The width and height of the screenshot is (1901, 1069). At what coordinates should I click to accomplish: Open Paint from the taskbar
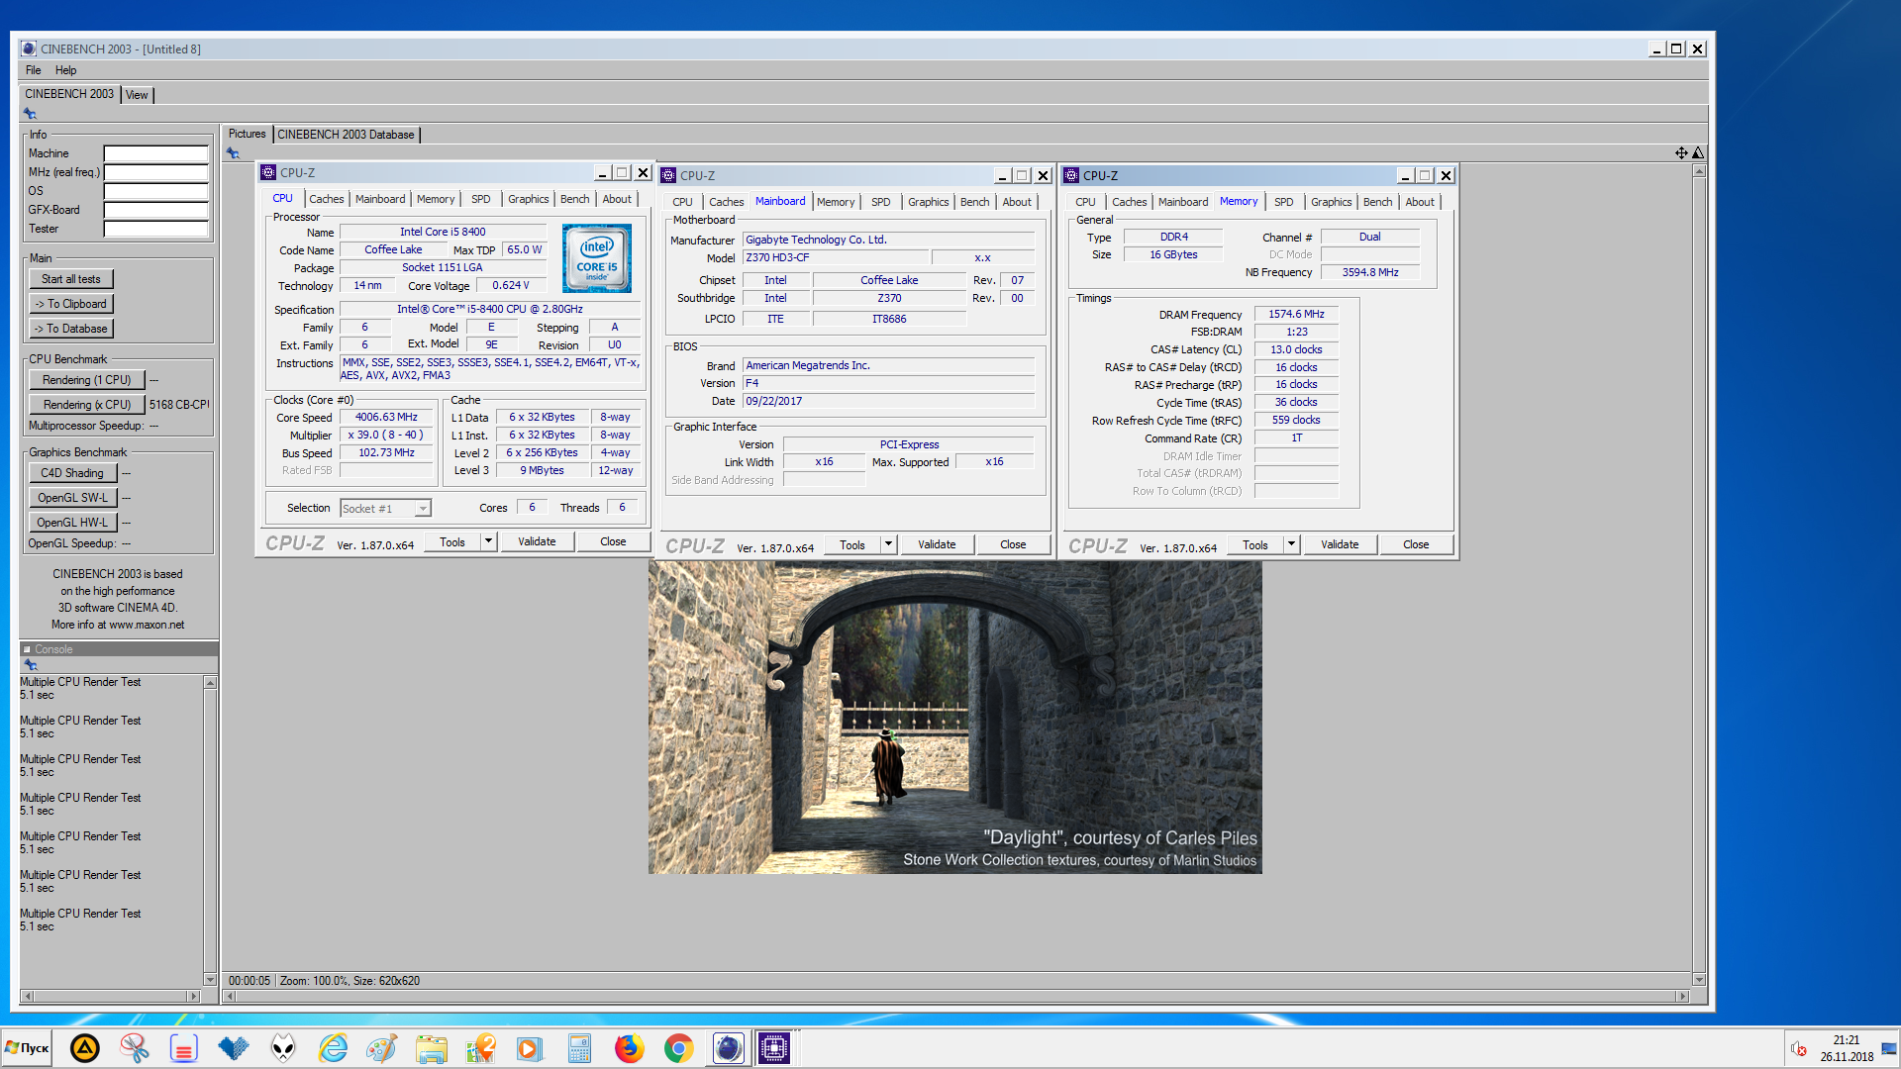point(381,1048)
